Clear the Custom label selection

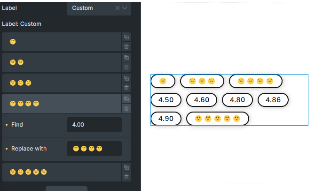point(118,8)
